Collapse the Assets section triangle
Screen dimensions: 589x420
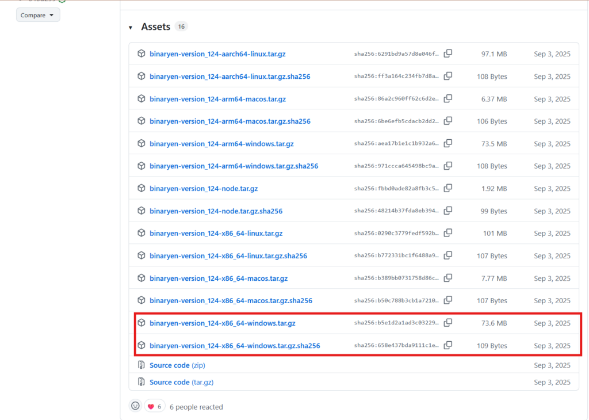pyautogui.click(x=131, y=28)
